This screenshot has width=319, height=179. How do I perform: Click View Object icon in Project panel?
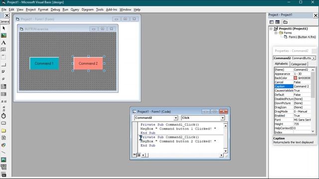(x=278, y=22)
